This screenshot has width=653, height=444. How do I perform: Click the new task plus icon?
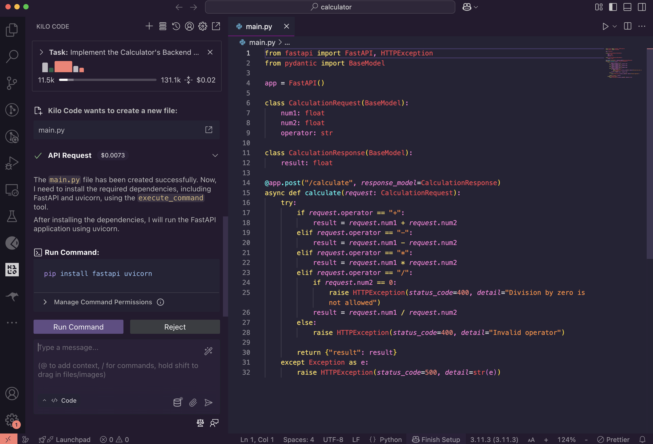pos(149,26)
